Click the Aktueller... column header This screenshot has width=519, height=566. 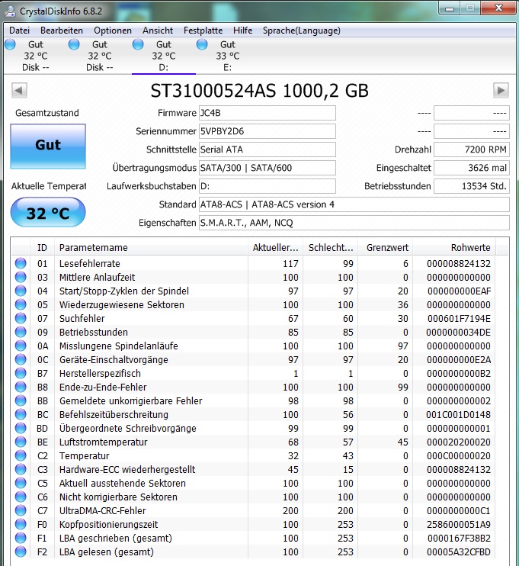click(276, 248)
